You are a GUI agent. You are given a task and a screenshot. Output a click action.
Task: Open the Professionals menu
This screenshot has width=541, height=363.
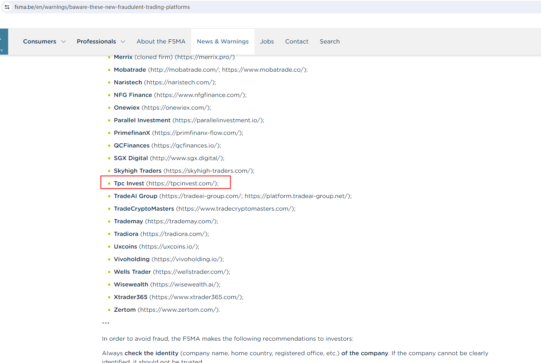[x=96, y=42]
